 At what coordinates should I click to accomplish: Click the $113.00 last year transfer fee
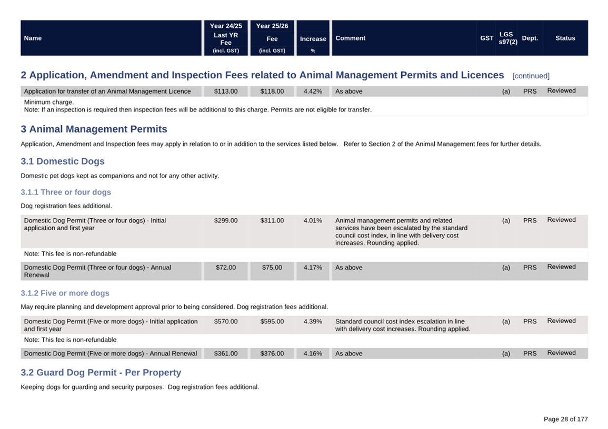coord(226,91)
